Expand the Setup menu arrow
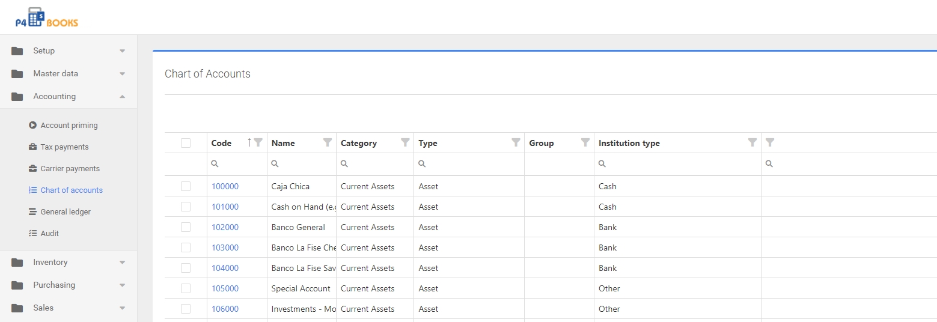937x322 pixels. click(x=122, y=51)
